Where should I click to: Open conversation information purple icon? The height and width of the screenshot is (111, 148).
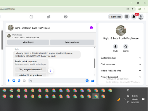point(91,28)
